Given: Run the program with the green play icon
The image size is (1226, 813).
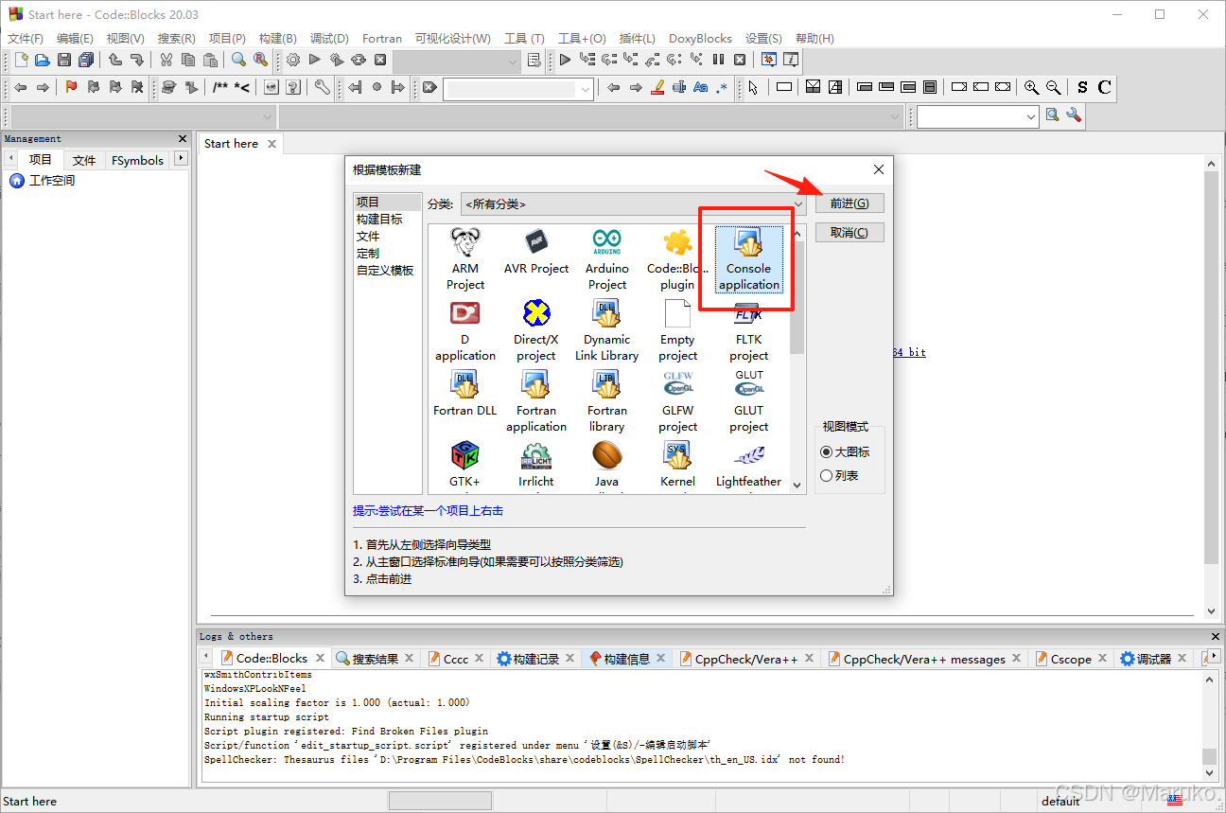Looking at the screenshot, I should 315,59.
